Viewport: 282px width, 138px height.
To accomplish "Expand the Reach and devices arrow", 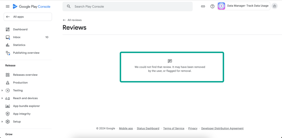I will [2, 98].
